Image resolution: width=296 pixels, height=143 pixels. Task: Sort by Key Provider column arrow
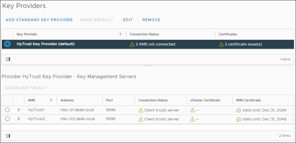[x=120, y=34]
